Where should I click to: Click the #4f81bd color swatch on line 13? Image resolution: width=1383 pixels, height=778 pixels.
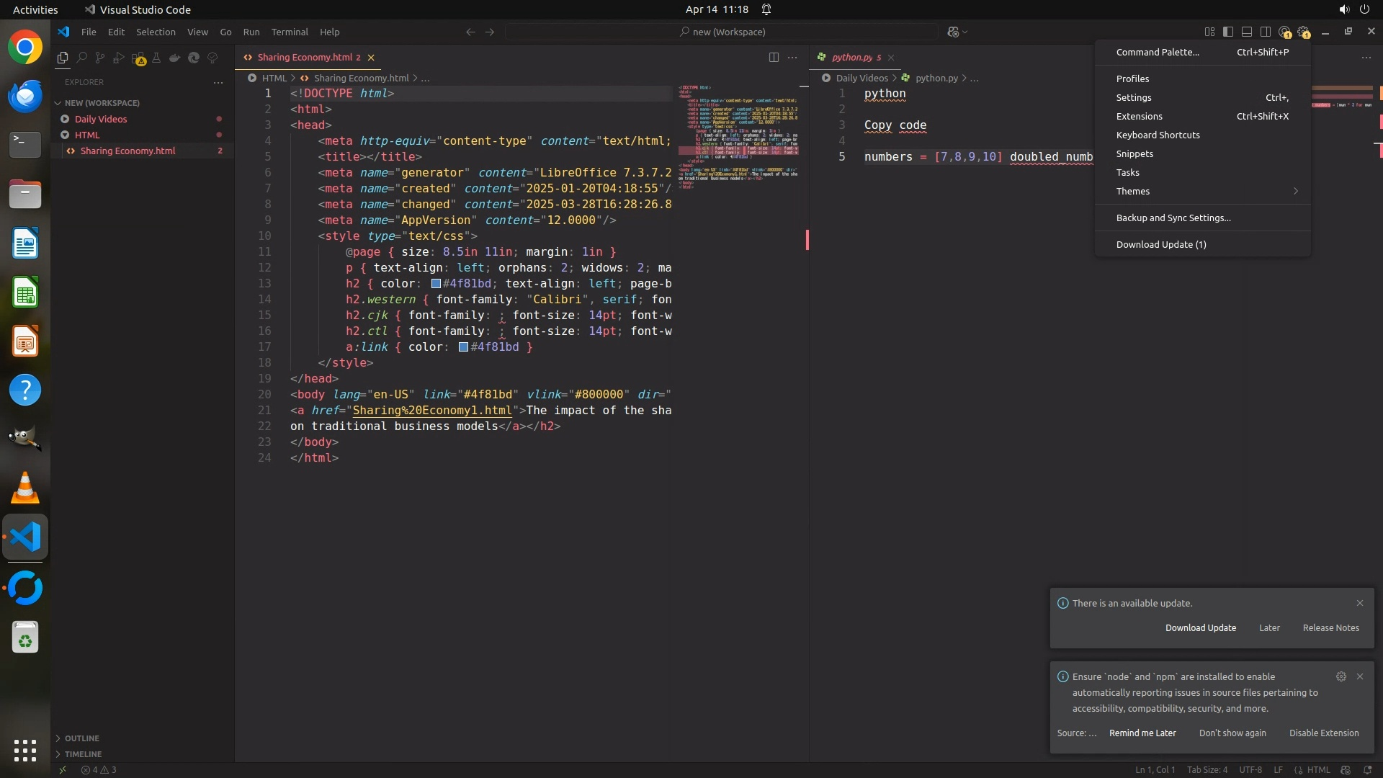point(436,284)
